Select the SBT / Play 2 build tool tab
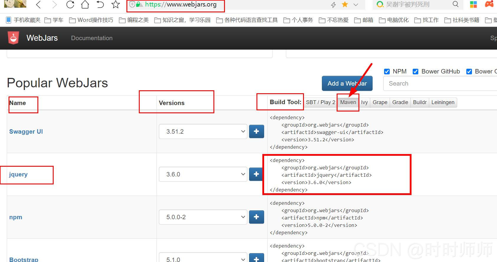 [x=320, y=102]
